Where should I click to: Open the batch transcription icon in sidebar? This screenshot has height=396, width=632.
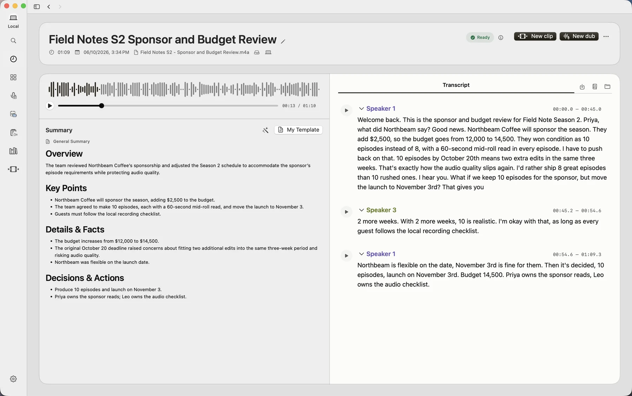coord(13,114)
